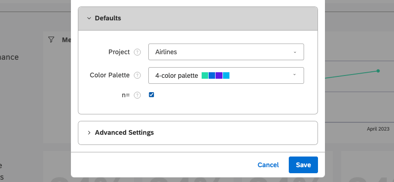Viewport: 394px width, 182px height.
Task: Click the purple swatch in the palette
Action: (x=219, y=75)
